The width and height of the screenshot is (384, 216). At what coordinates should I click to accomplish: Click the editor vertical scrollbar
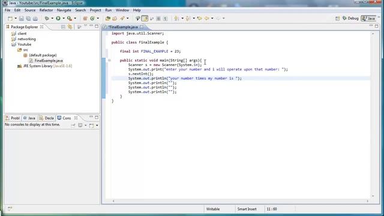373,115
